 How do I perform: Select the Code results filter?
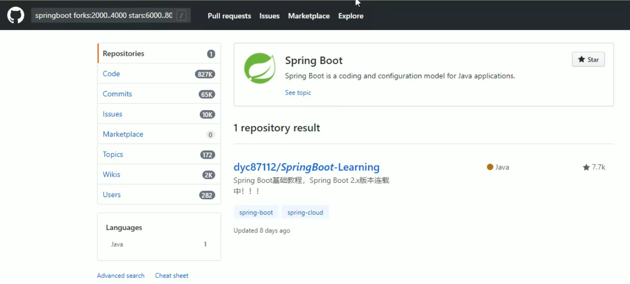coord(159,74)
